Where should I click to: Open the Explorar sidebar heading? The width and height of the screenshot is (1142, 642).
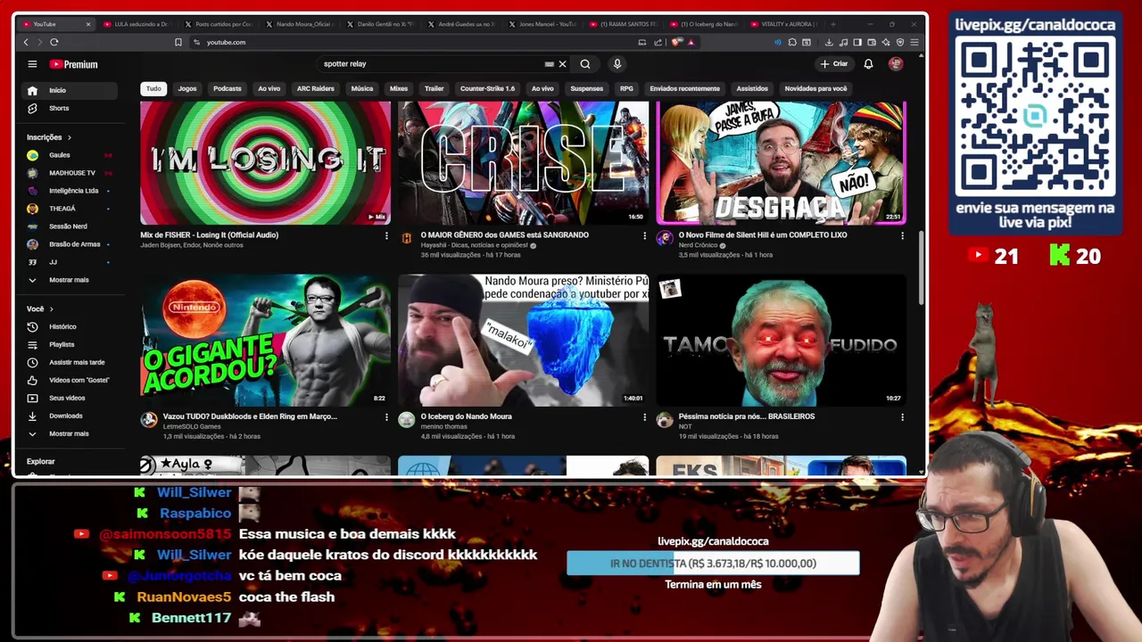click(x=41, y=462)
